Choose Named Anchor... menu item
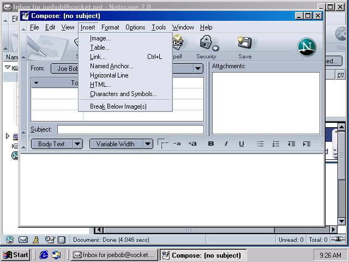This screenshot has height=262, width=349. (x=125, y=66)
